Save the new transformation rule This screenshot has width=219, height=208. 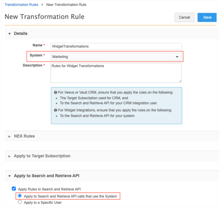point(207,17)
